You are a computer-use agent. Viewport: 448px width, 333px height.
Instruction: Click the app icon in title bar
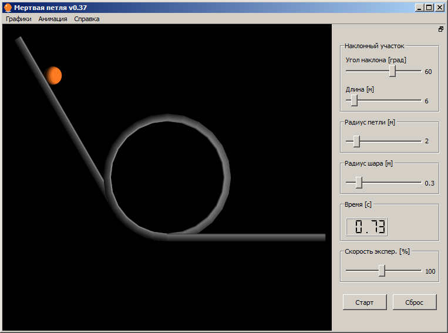click(8, 8)
